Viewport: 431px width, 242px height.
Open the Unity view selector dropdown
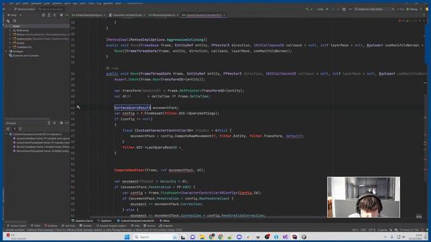(x=15, y=15)
